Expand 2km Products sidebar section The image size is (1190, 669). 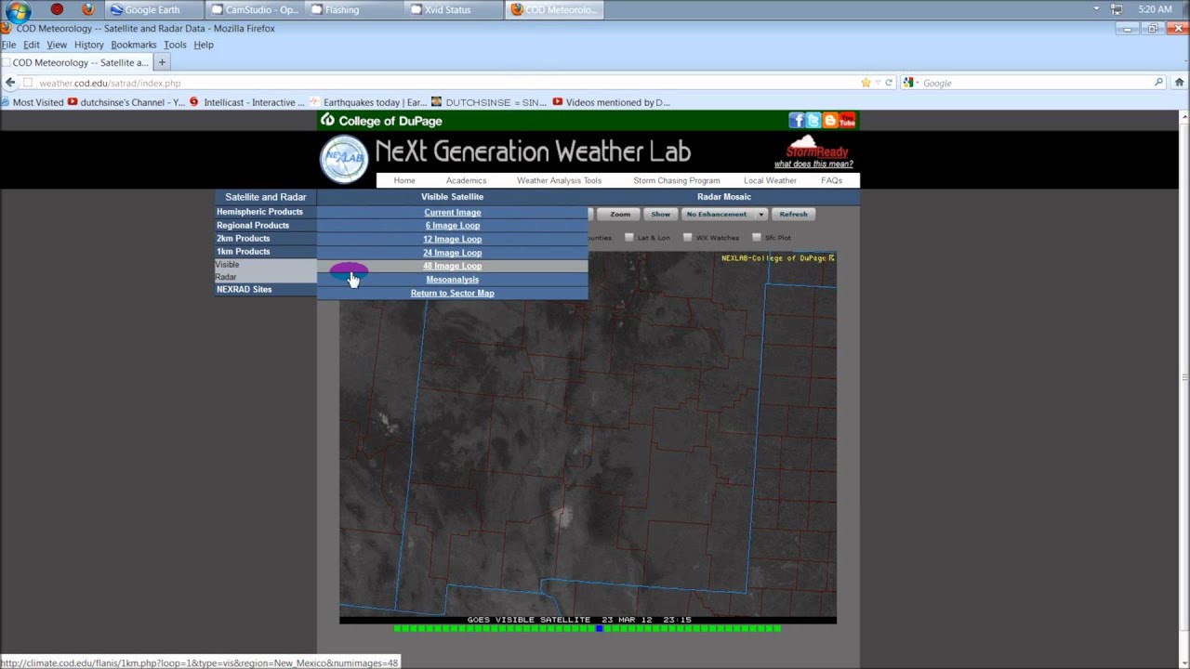266,239
